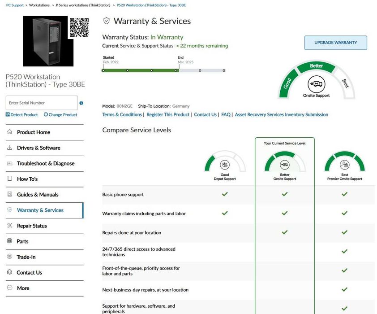Click the Your Current Service Level label
Viewport: 377px width, 314px height.
click(284, 143)
